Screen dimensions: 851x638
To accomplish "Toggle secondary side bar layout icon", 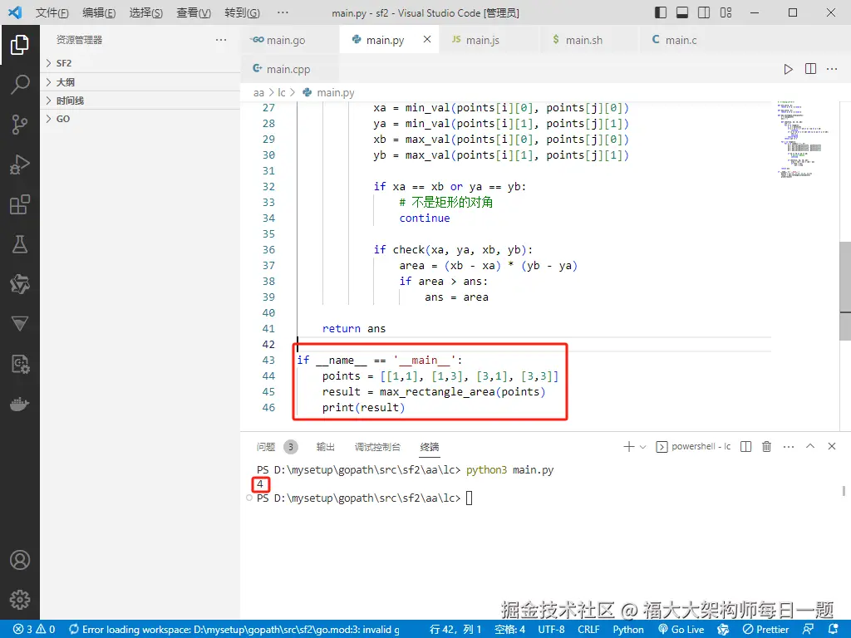I will 704,12.
